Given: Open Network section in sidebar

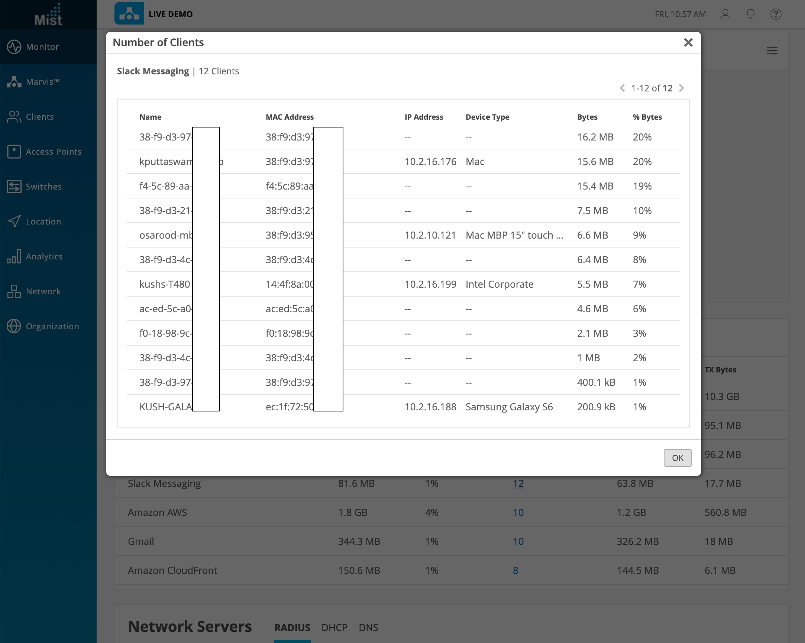Looking at the screenshot, I should 43,291.
